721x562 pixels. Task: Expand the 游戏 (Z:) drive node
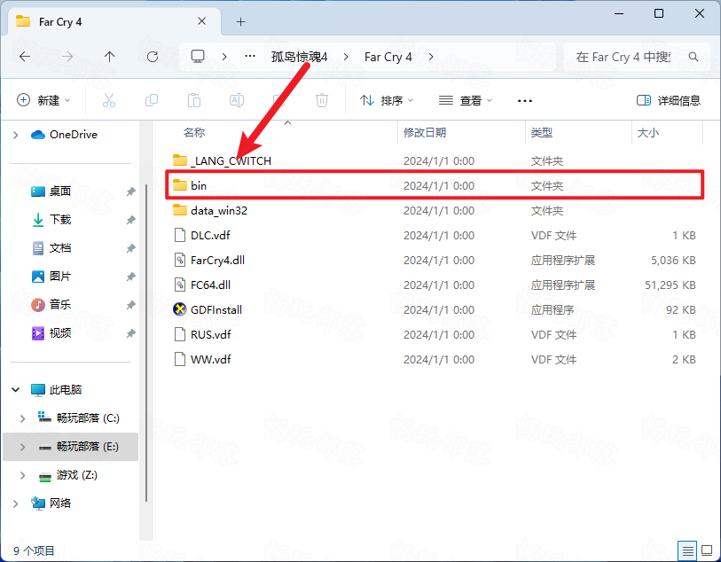coord(22,475)
